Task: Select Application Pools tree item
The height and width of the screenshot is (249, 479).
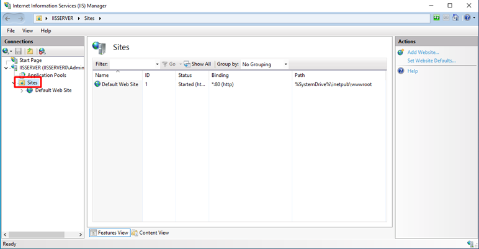Action: [47, 75]
